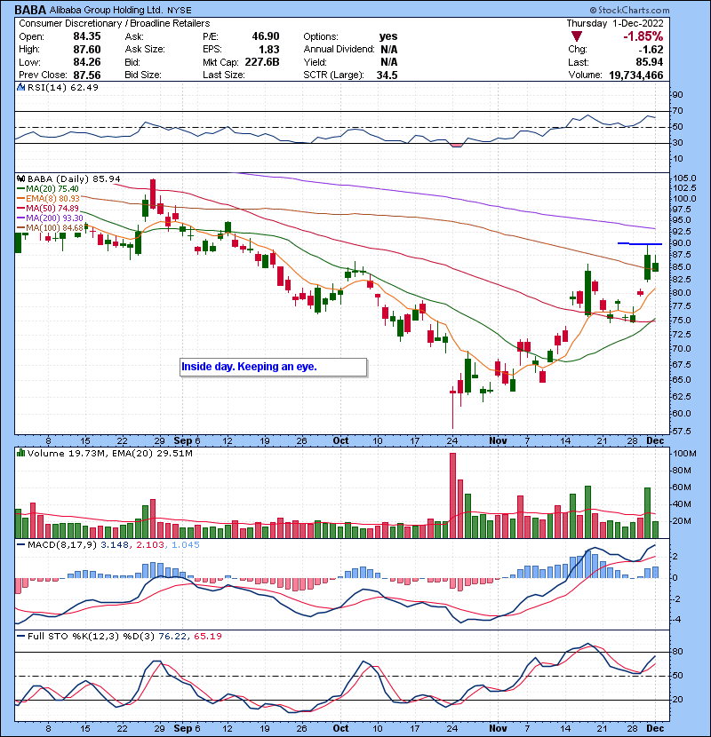Image resolution: width=711 pixels, height=737 pixels.
Task: Click the bold BABA ticker symbol in the header
Action: [30, 10]
